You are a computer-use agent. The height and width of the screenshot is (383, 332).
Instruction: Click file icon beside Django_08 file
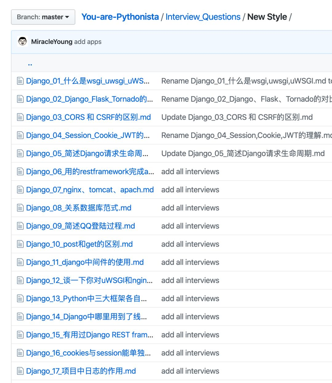coord(20,208)
